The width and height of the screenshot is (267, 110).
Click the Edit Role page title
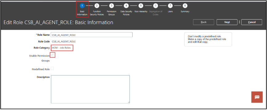click(58, 22)
